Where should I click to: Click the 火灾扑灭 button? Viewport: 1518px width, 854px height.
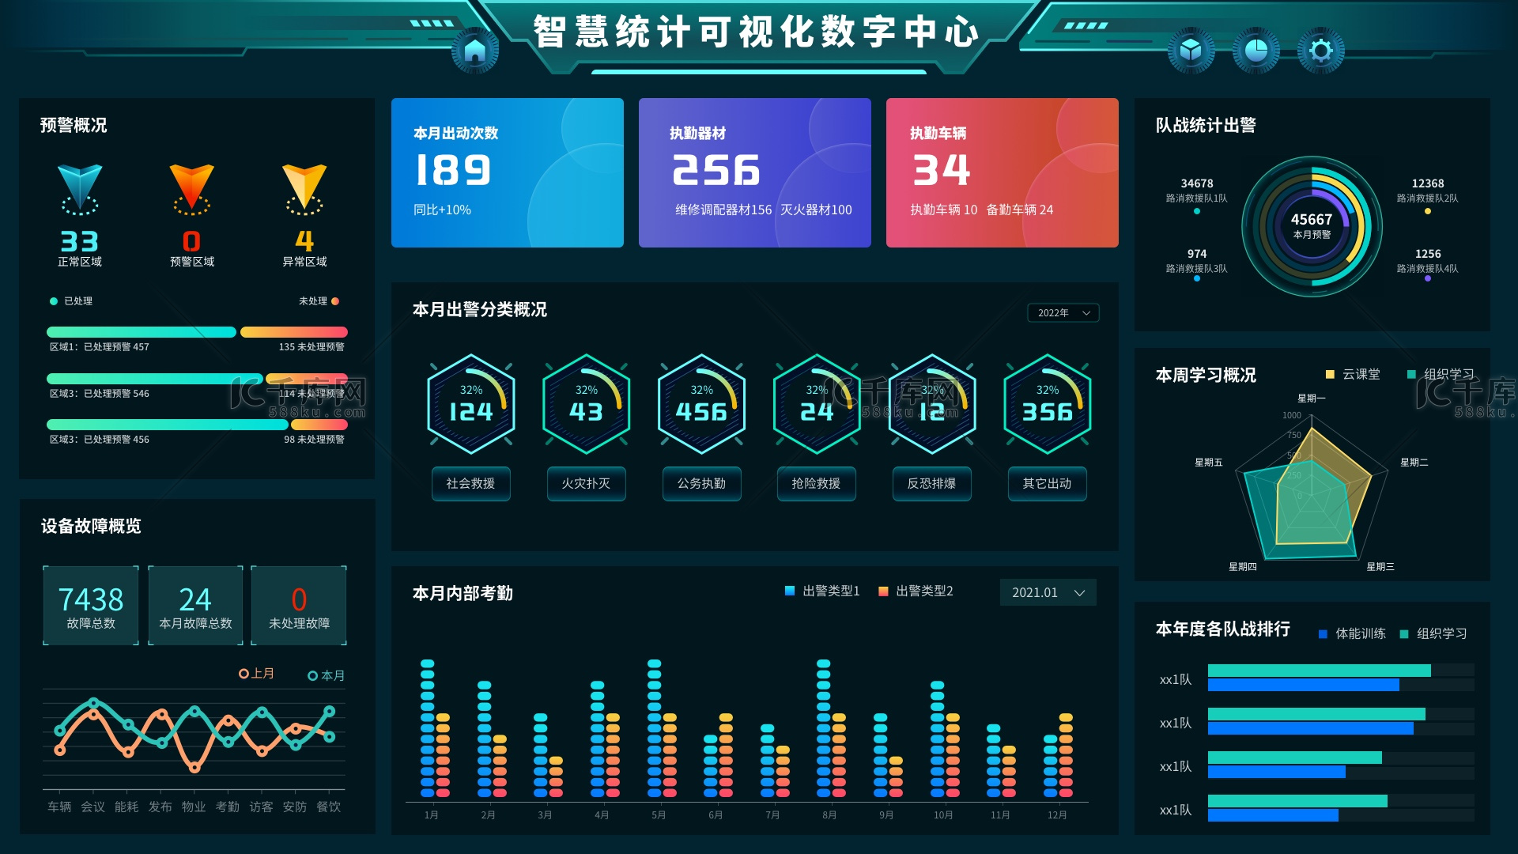tap(587, 483)
